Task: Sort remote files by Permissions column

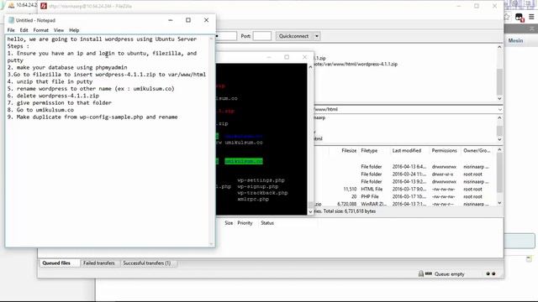Action: pos(444,151)
